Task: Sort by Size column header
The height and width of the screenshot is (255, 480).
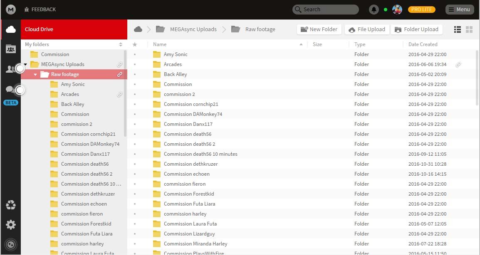Action: pyautogui.click(x=317, y=44)
